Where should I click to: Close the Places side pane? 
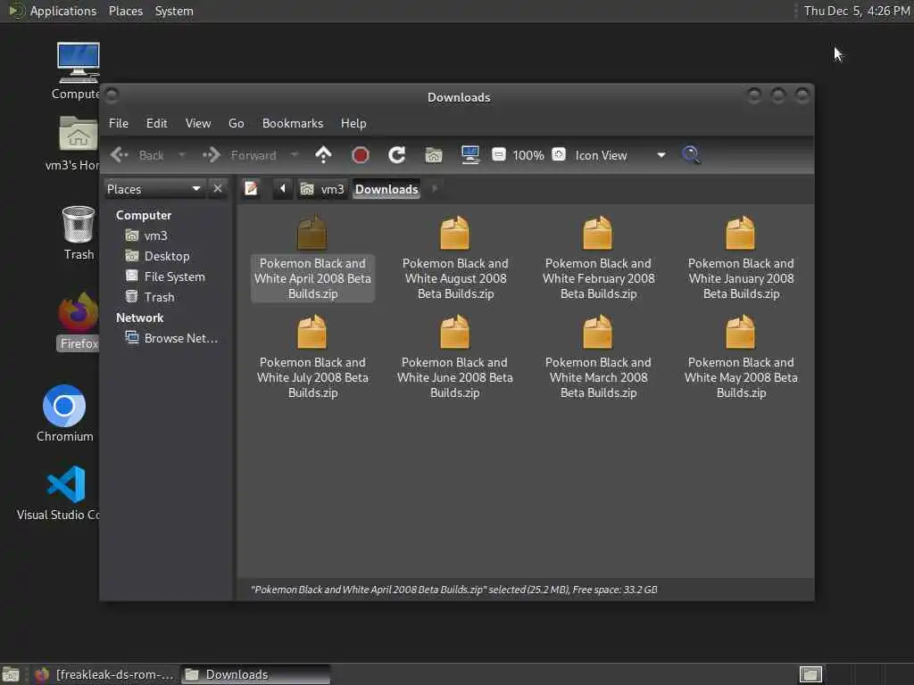point(218,189)
